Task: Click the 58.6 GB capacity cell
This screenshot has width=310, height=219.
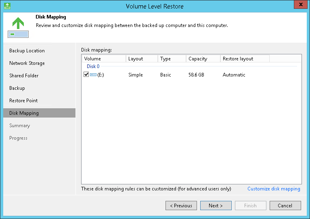Action: coord(196,75)
